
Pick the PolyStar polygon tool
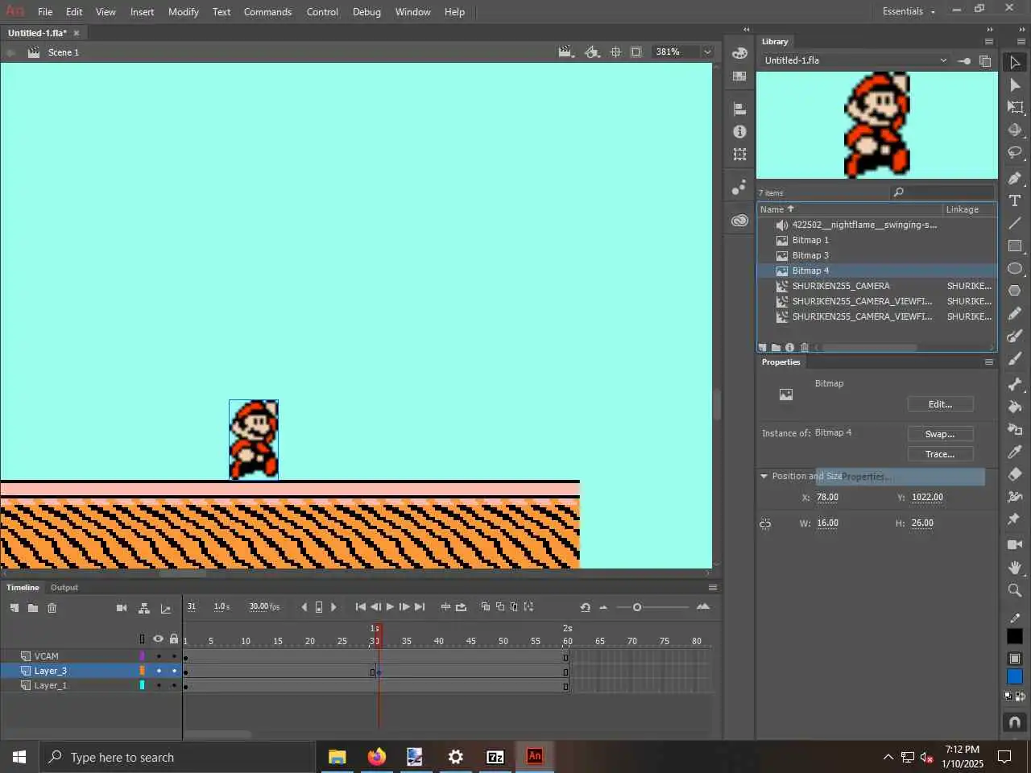[1015, 291]
